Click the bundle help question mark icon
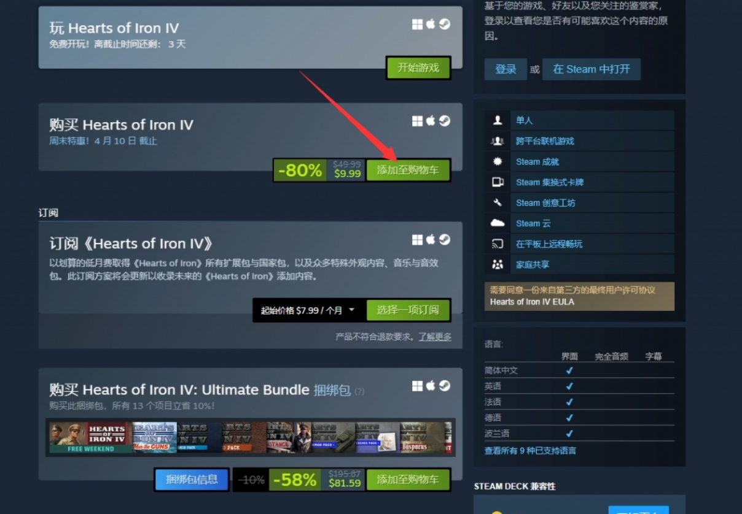 pyautogui.click(x=359, y=391)
